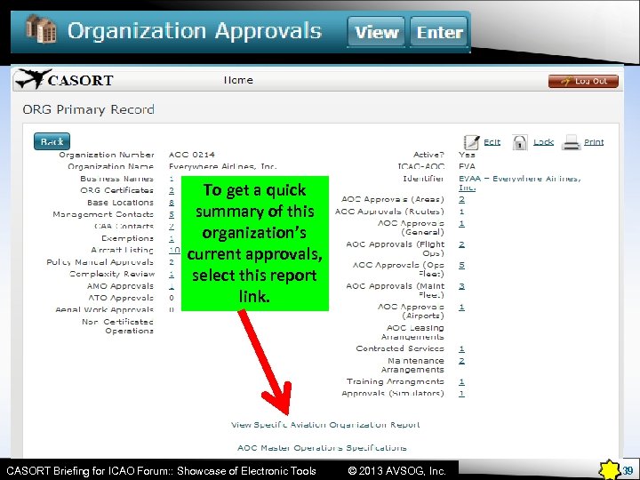Click the Non-Certificated Operations label

[117, 326]
